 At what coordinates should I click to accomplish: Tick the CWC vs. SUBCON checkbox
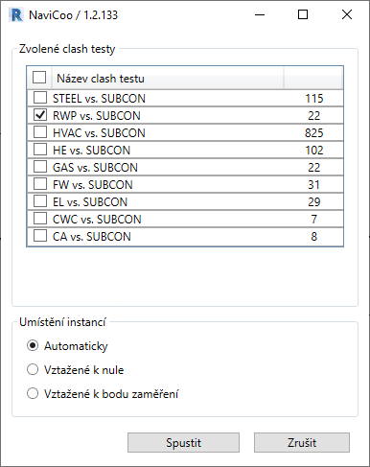click(40, 219)
